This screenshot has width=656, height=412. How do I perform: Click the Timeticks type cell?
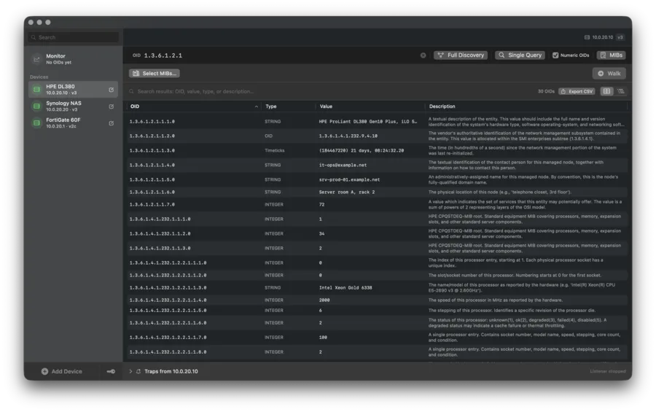coord(275,151)
